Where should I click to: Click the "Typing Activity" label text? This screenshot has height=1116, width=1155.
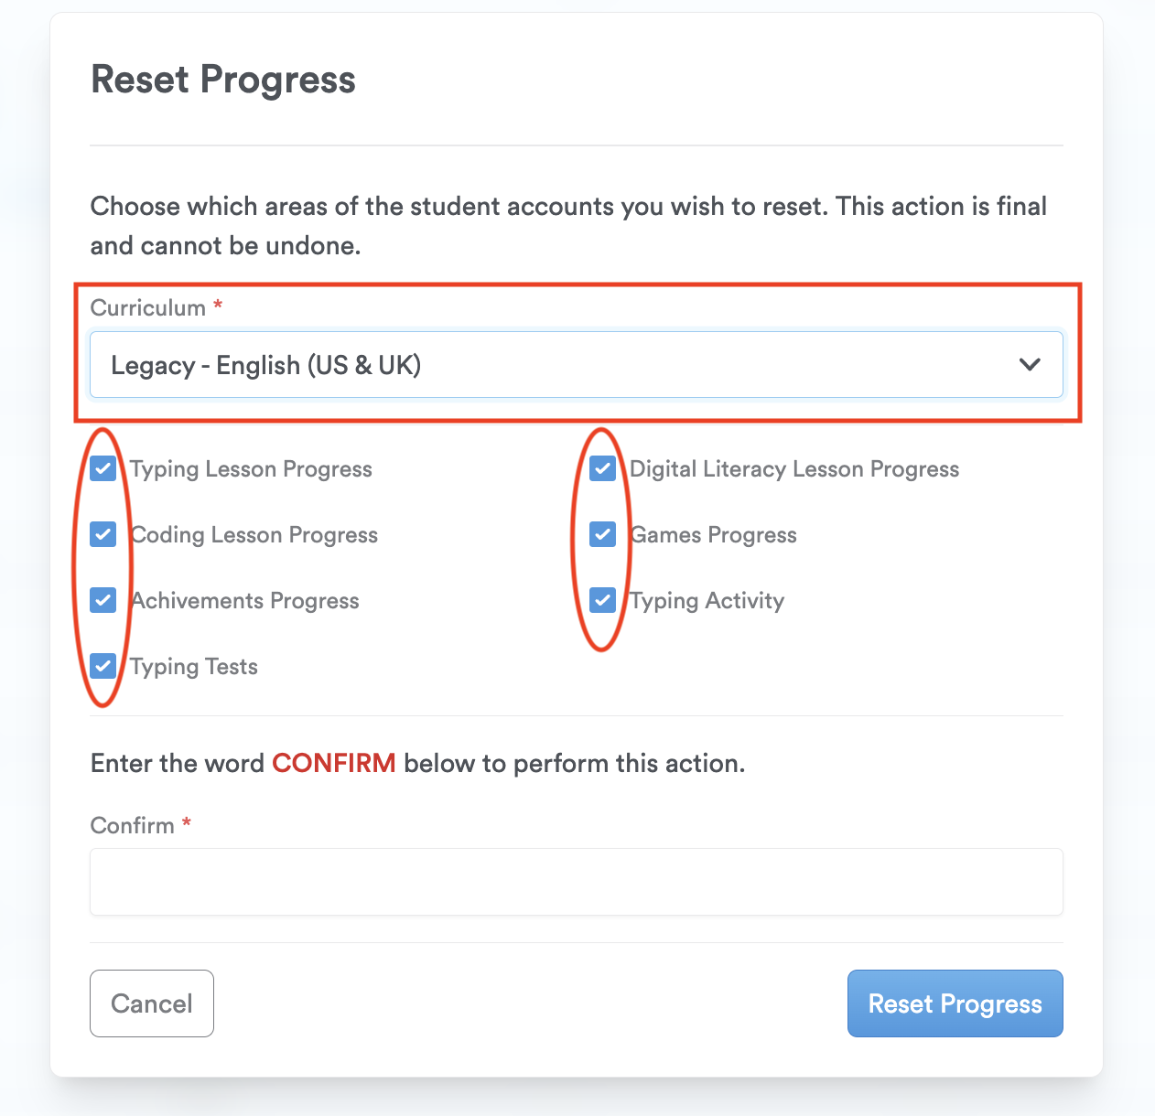[x=707, y=601]
